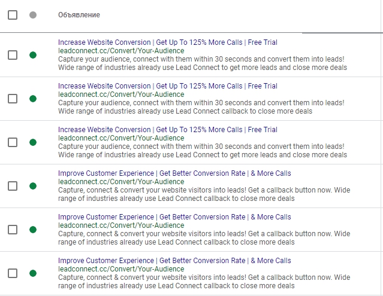The image size is (383, 296).
Task: Tick the select-all checkbox in the header row
Action: click(13, 15)
